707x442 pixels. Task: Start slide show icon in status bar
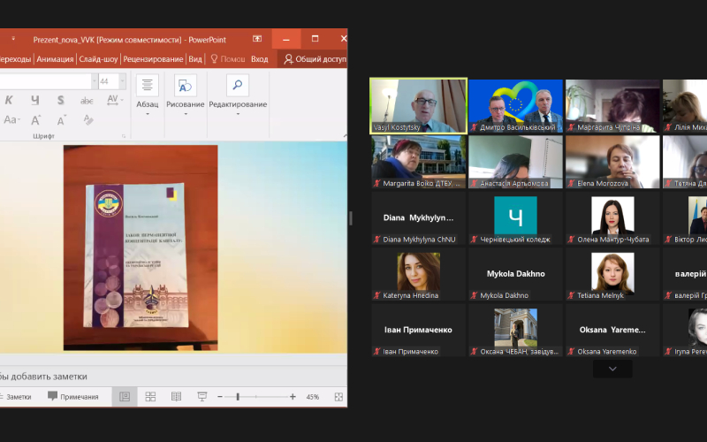(202, 397)
